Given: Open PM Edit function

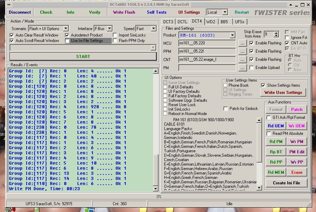Looking at the screenshot, I should point(297,152).
